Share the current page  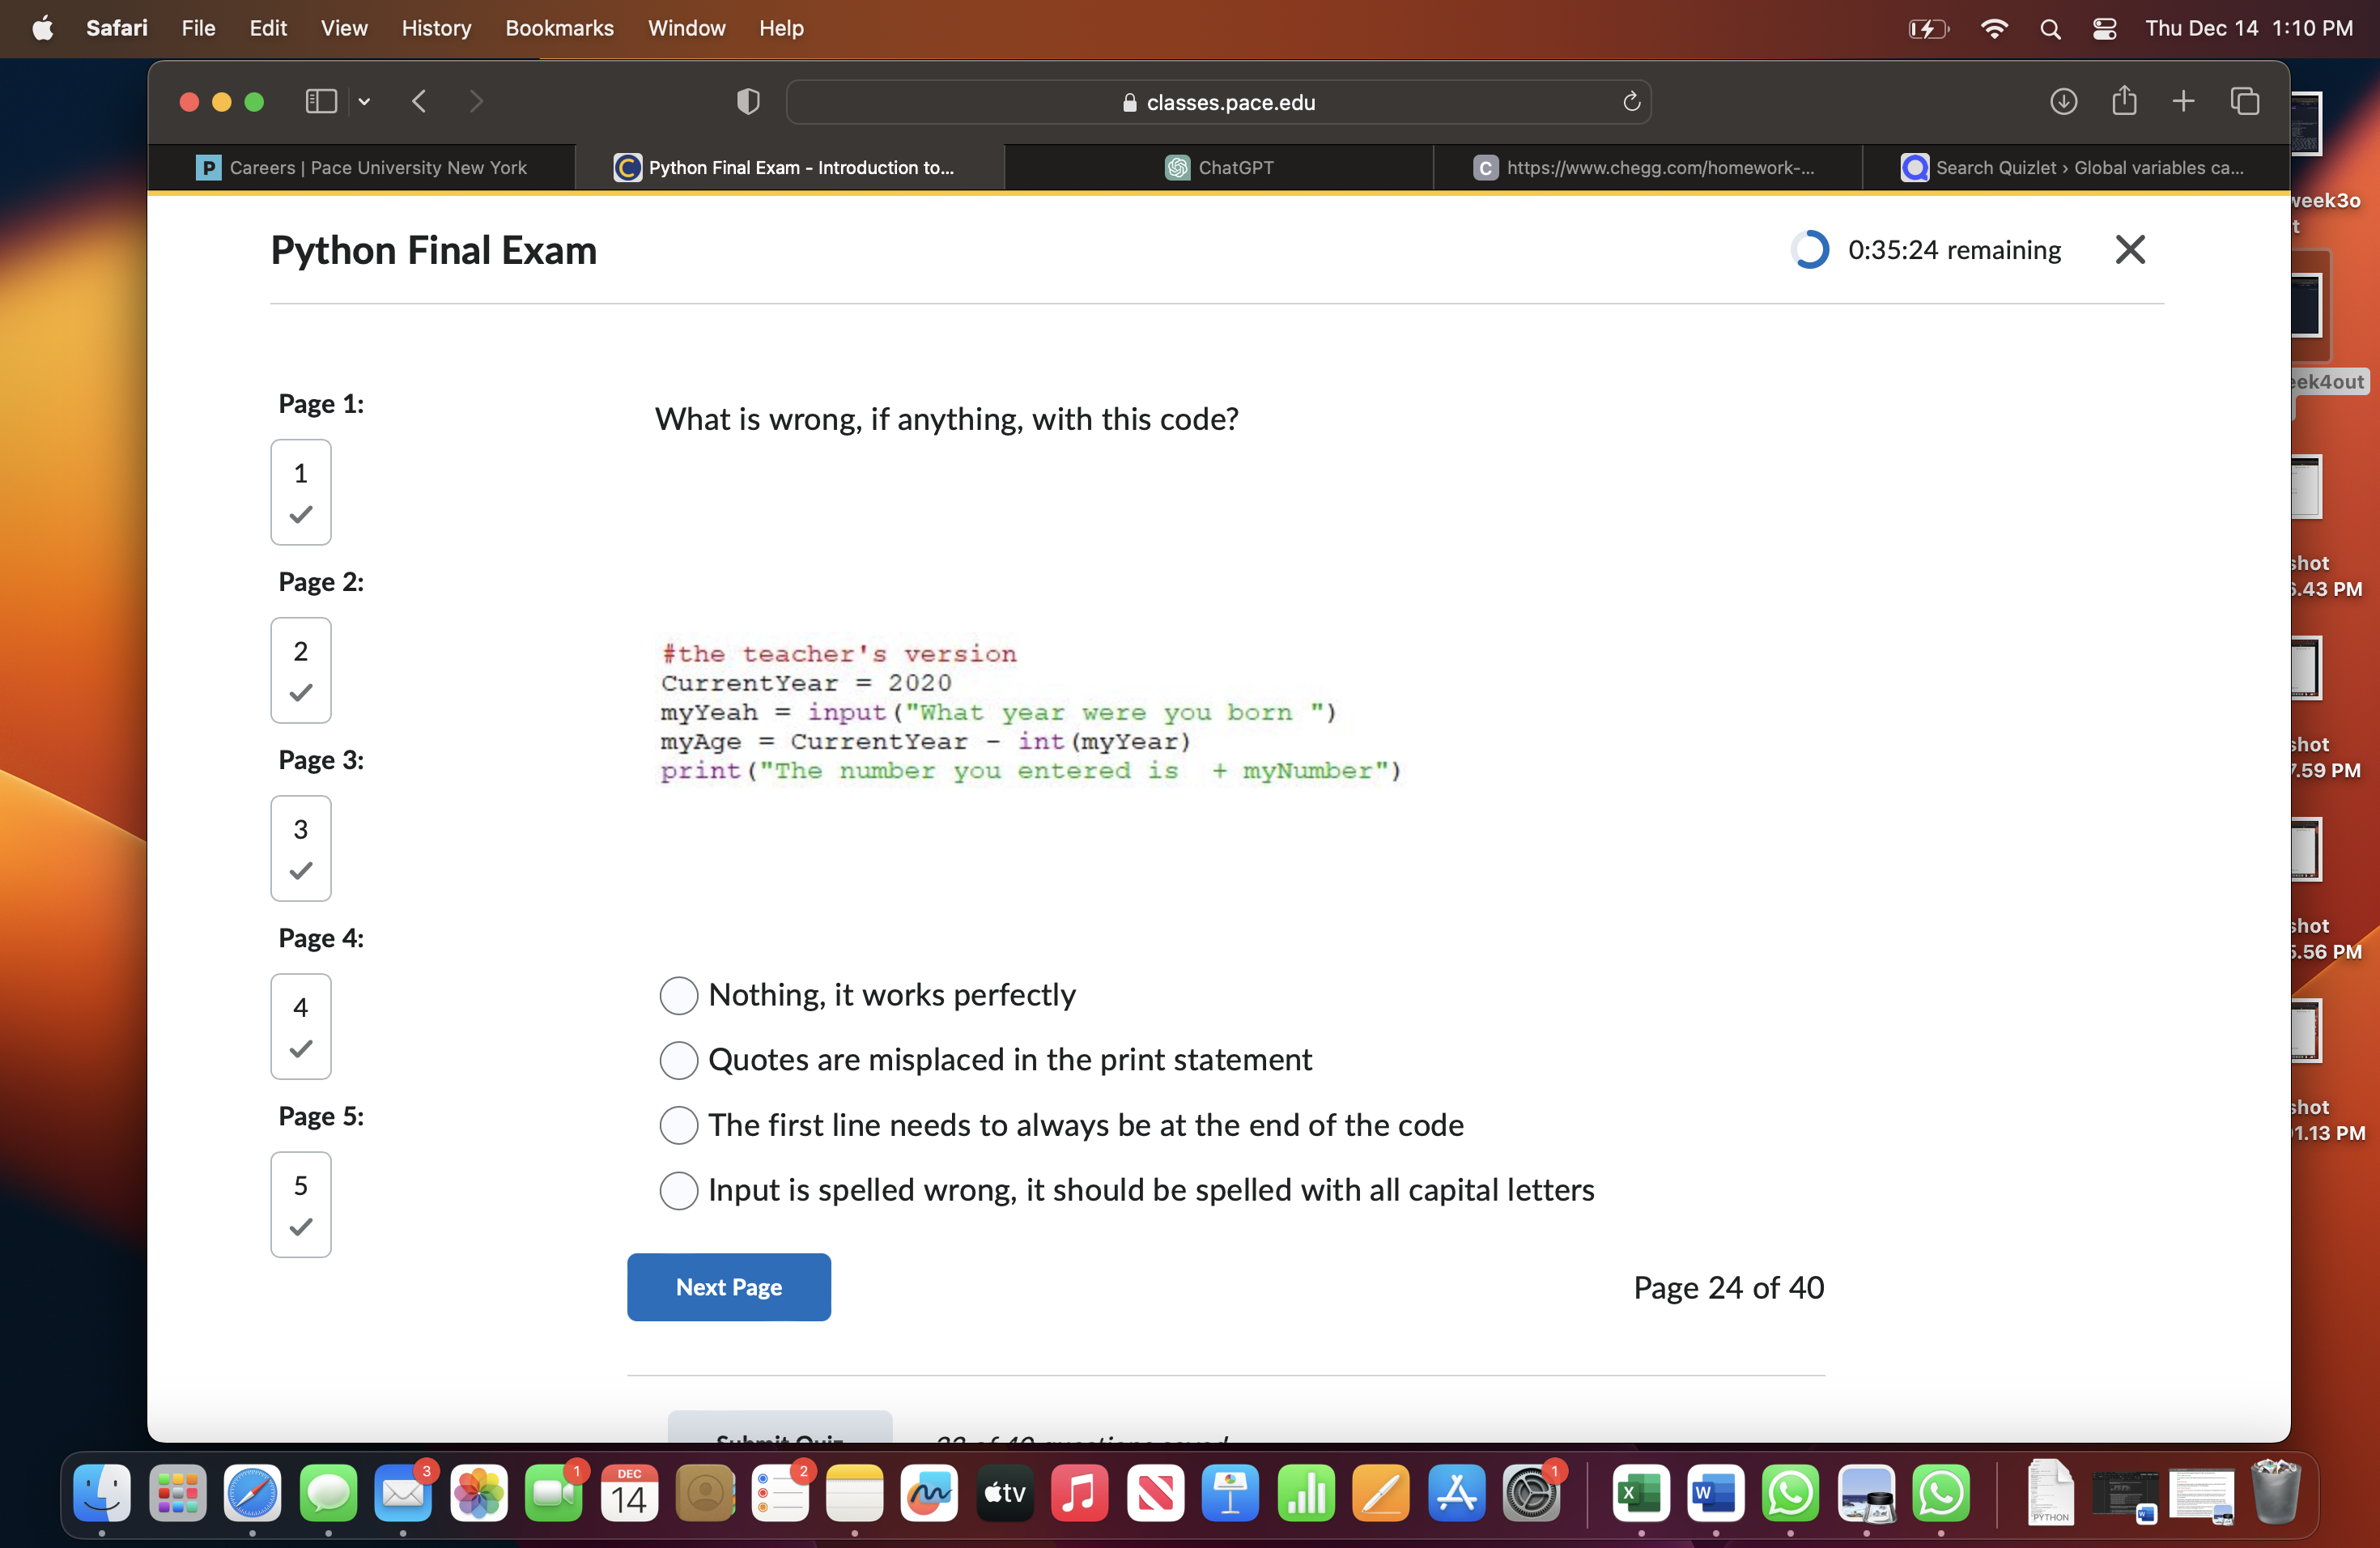(2124, 101)
